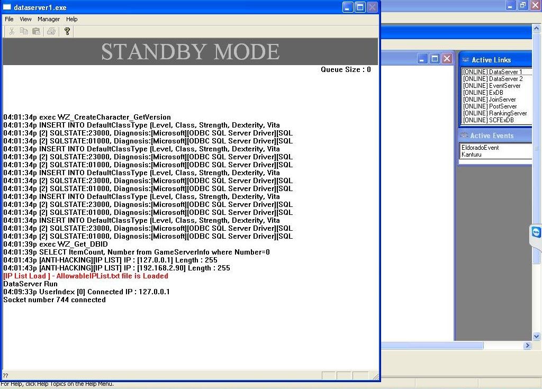Image resolution: width=542 pixels, height=389 pixels.
Task: Click the TeamViewer side tab icon
Action: (x=536, y=233)
